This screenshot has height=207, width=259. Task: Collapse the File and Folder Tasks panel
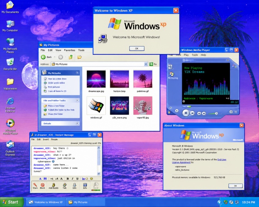[x=77, y=100]
